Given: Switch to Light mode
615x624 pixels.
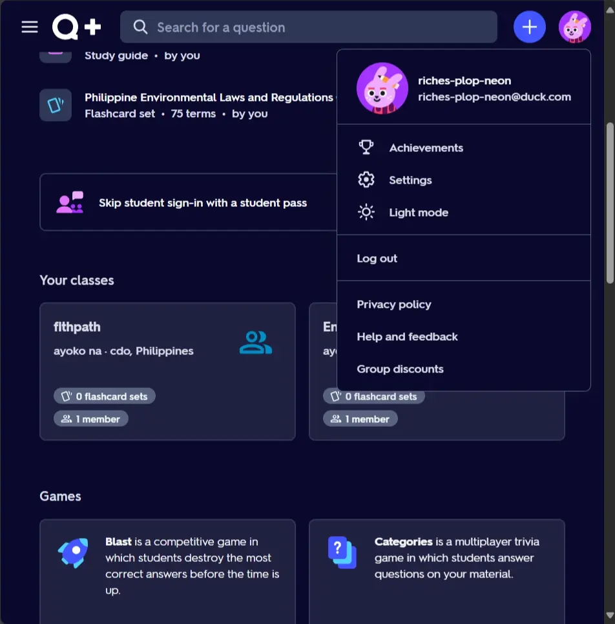Looking at the screenshot, I should click(x=464, y=212).
